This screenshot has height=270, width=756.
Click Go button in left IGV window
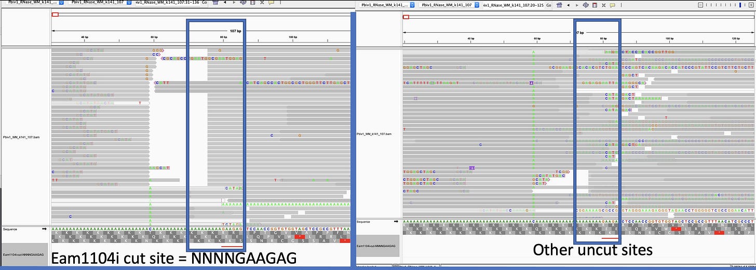tap(204, 3)
